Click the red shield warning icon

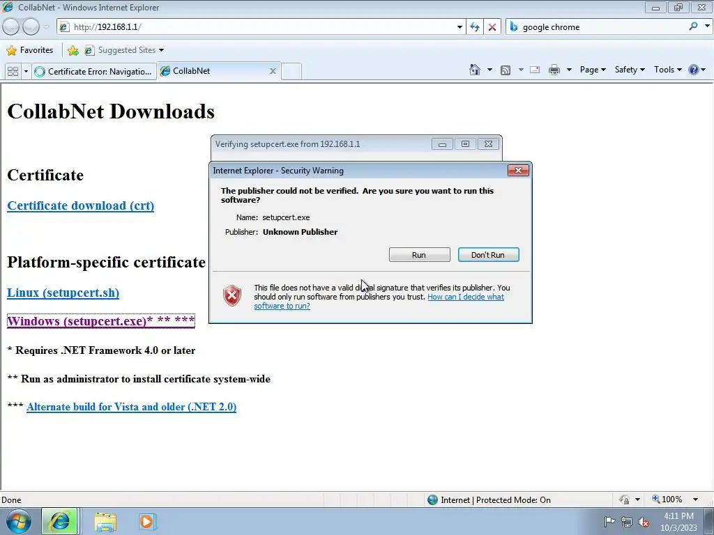point(232,295)
